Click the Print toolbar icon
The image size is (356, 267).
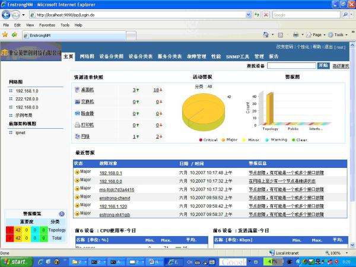[x=295, y=35]
